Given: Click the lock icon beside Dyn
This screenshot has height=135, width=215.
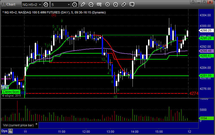Looking at the screenshot, I should (x=10, y=131).
